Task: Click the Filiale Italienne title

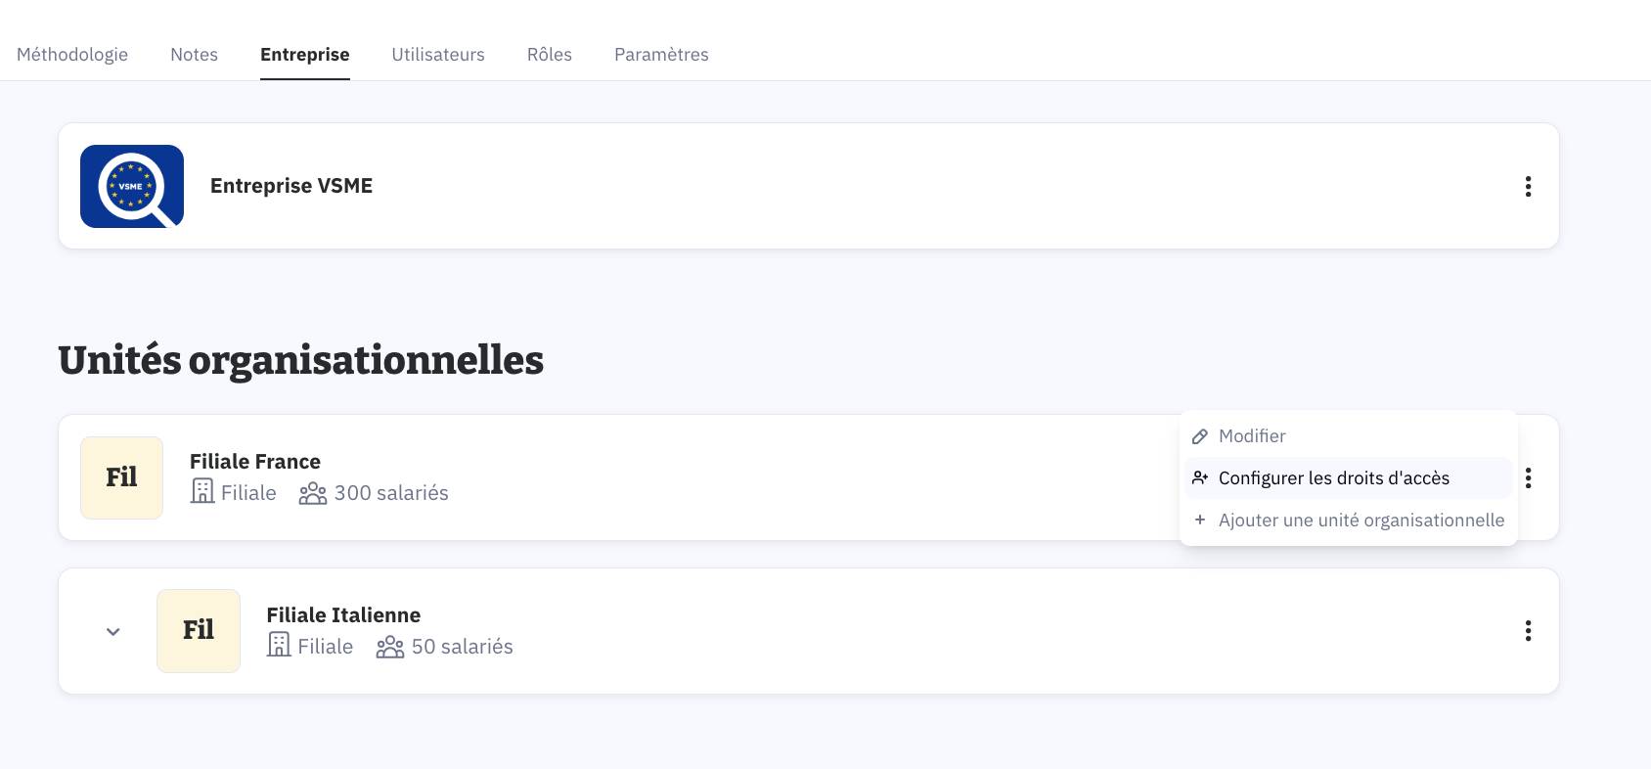Action: point(343,615)
